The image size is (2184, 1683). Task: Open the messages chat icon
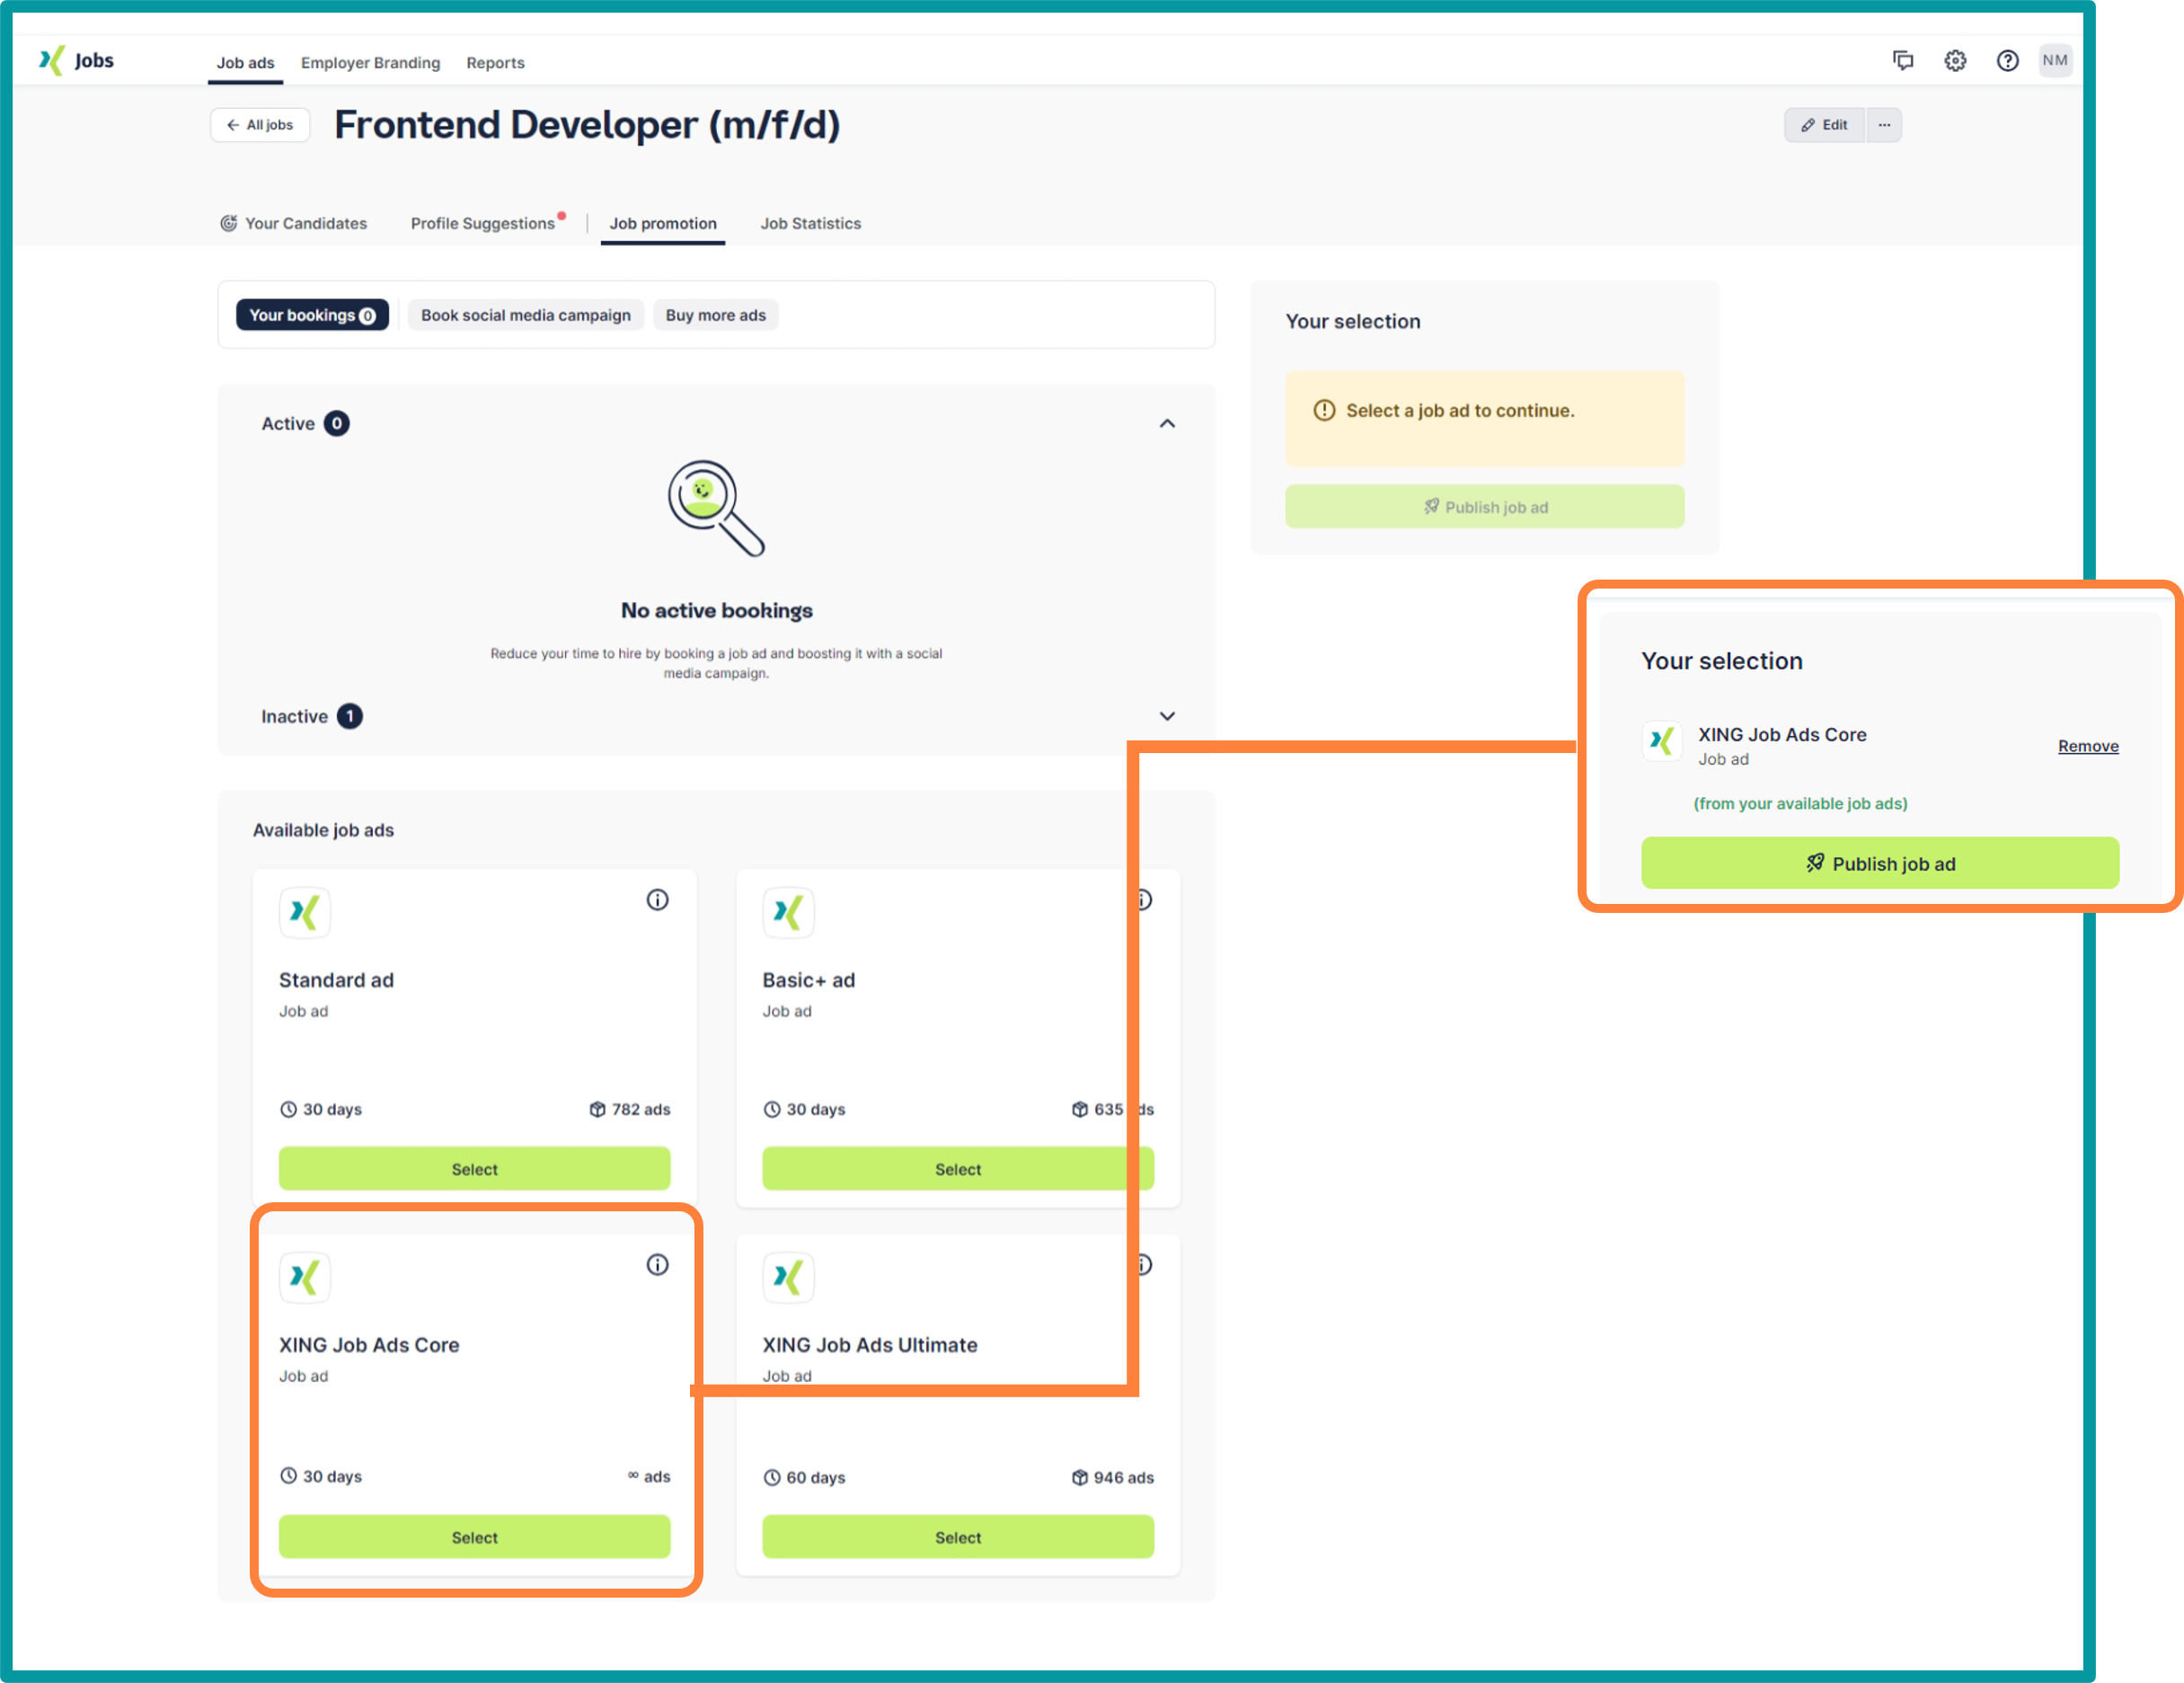click(1902, 61)
